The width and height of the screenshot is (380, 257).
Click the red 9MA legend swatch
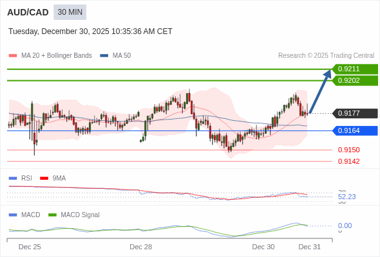coord(44,179)
